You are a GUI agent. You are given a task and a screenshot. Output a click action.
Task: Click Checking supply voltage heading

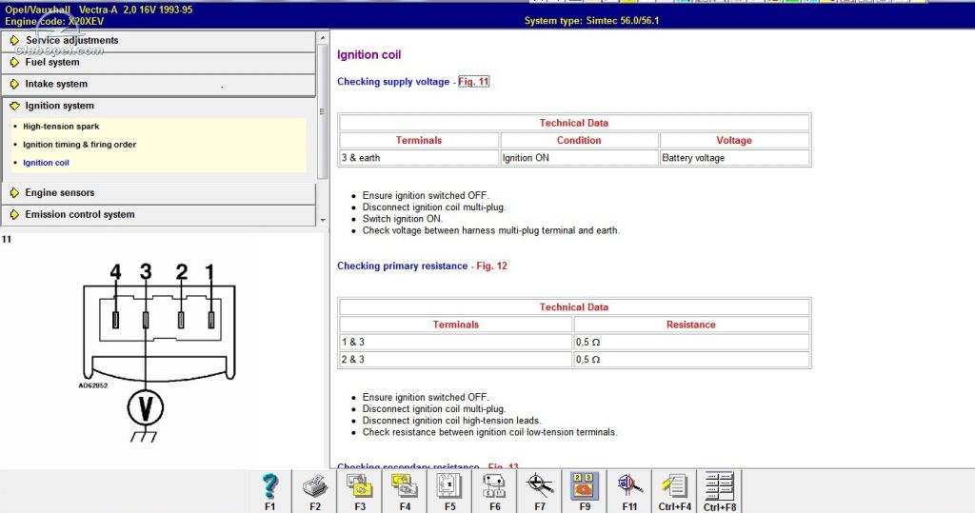click(393, 82)
